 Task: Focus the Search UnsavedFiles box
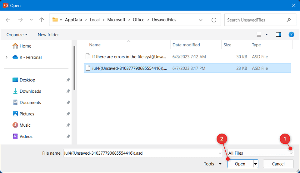coord(261,20)
